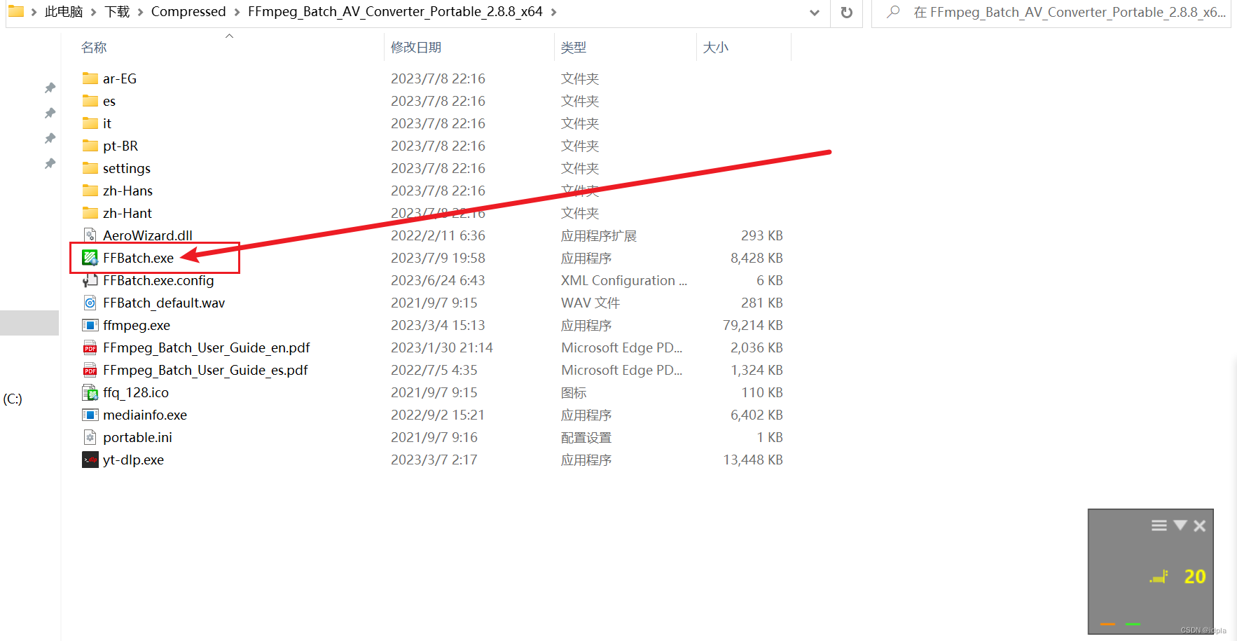Click the 2023/7/9 19:58 date cell
Screen dimensions: 1237x641
coord(438,258)
